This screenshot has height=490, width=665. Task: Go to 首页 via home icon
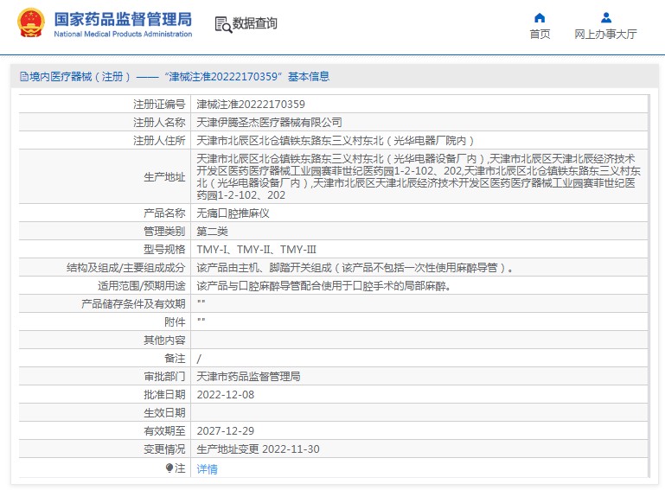click(540, 18)
